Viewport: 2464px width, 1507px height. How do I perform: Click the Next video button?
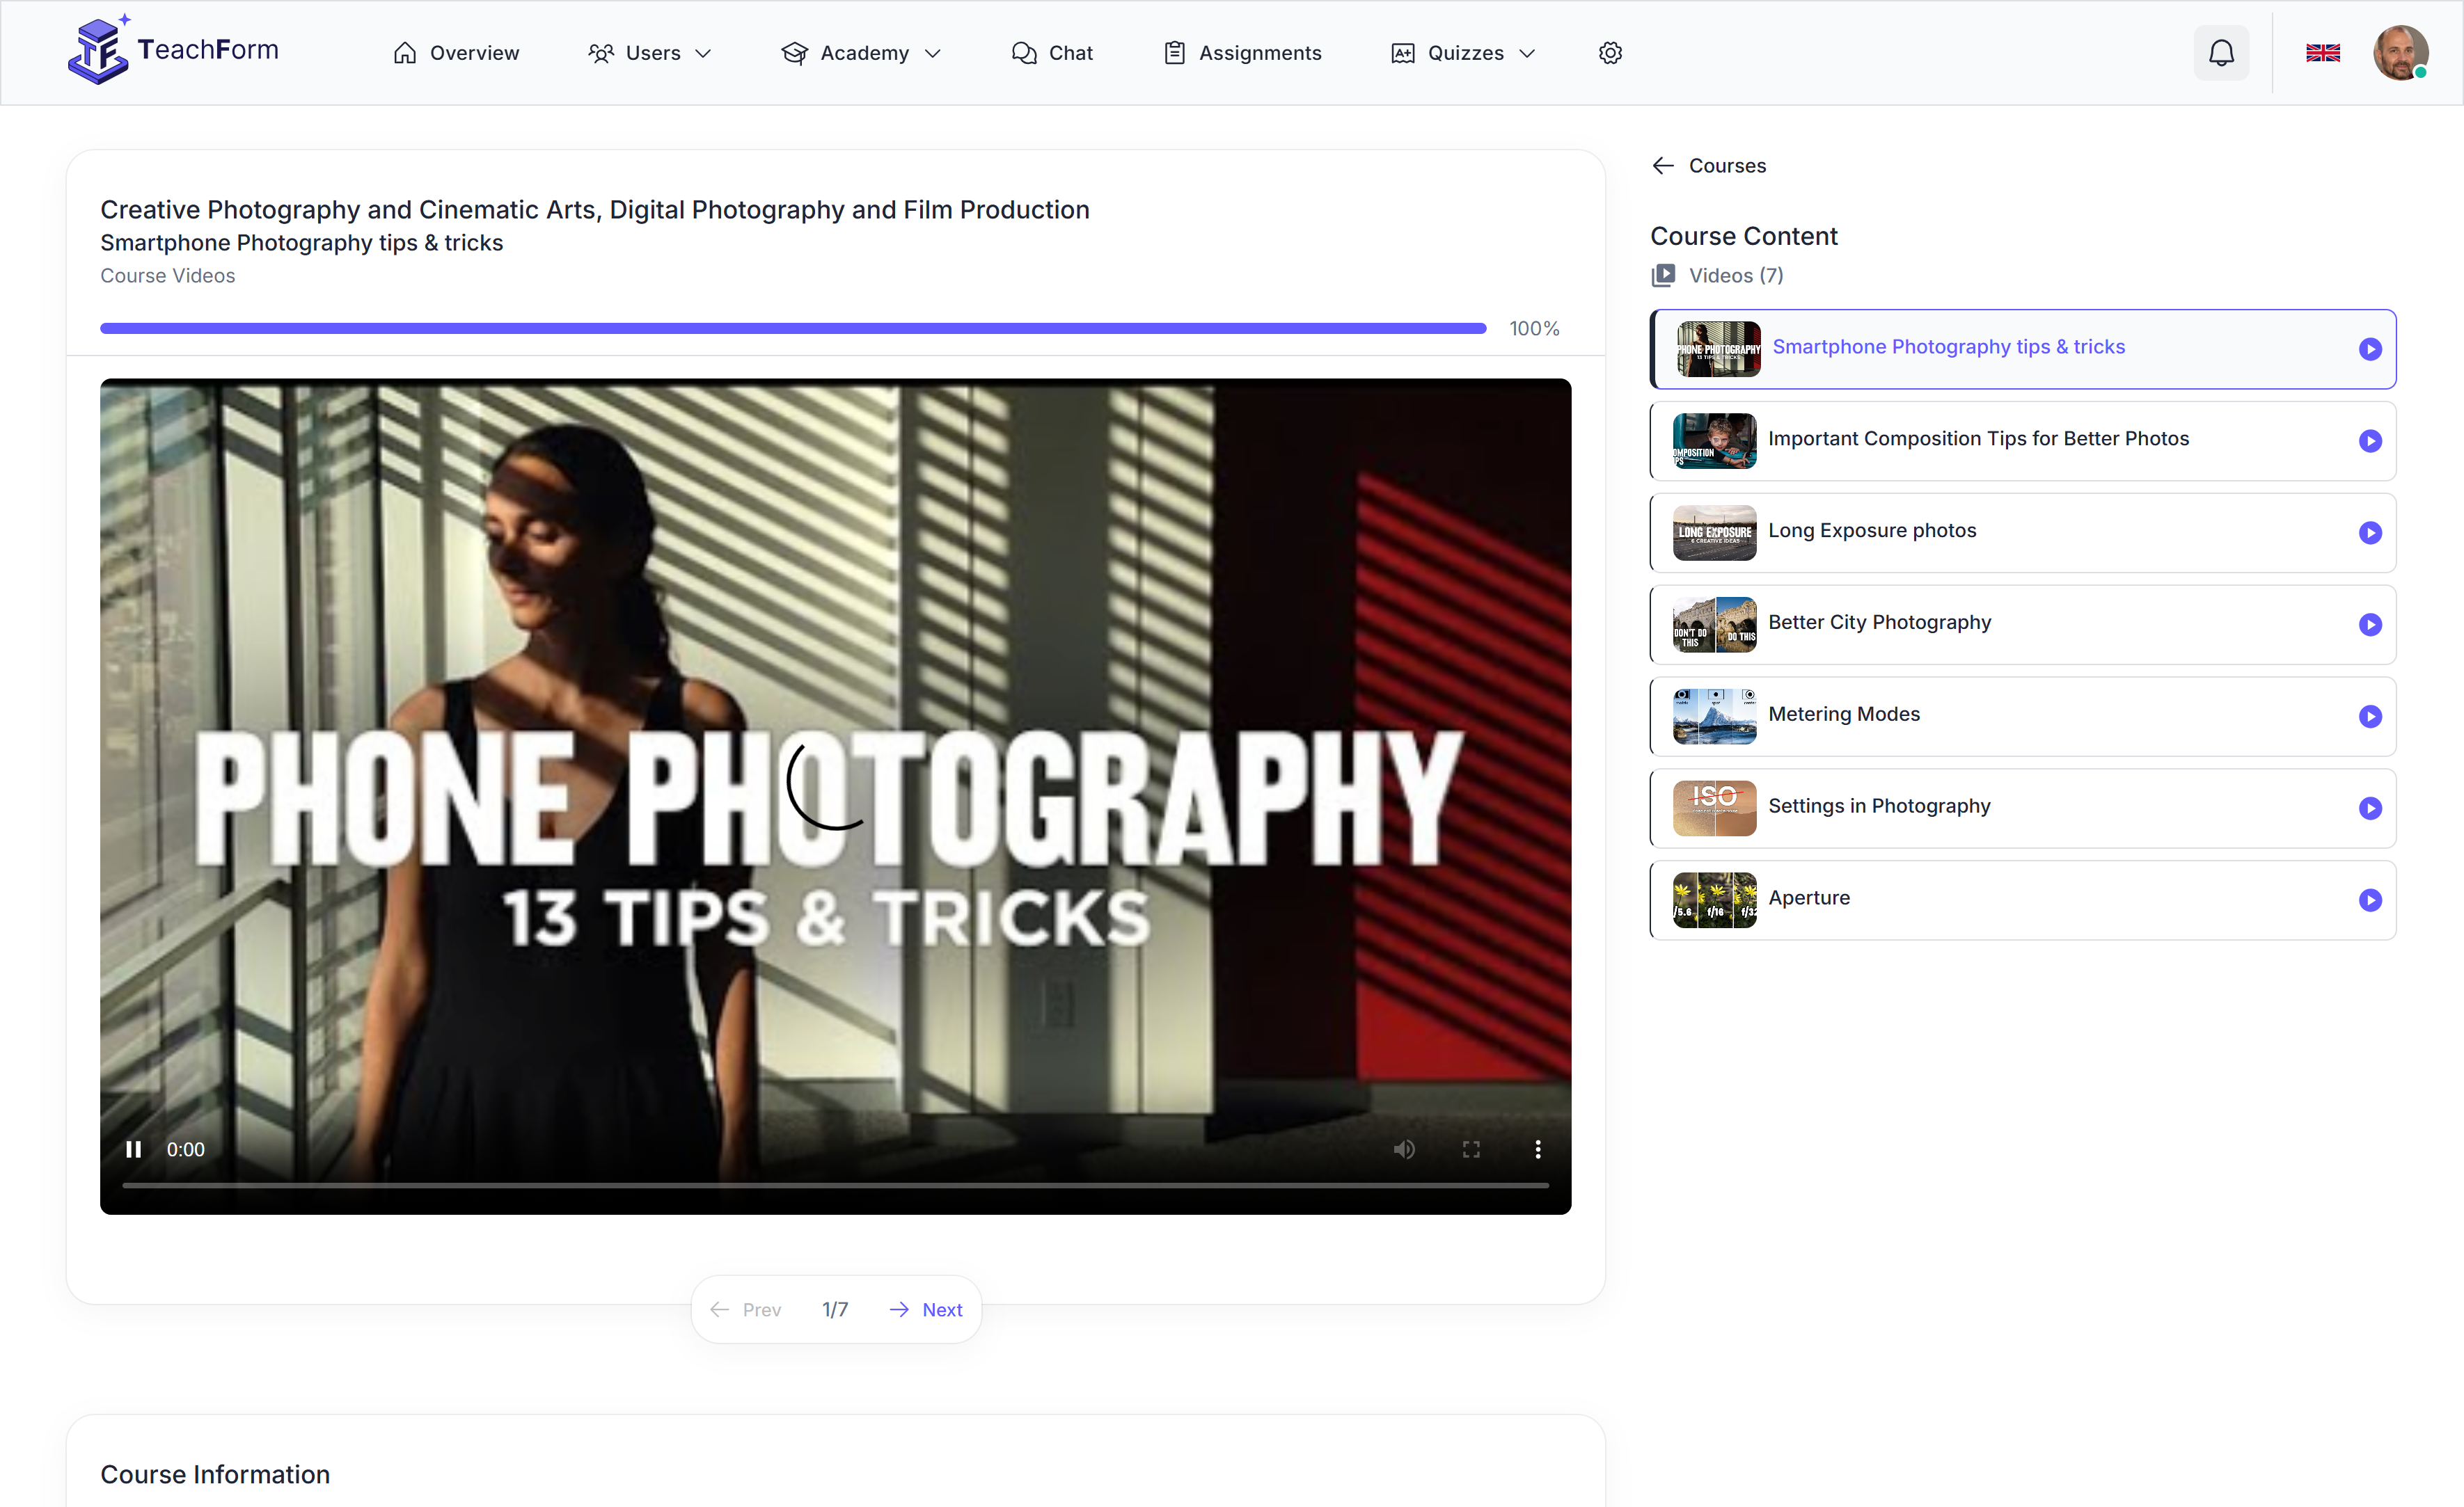925,1309
